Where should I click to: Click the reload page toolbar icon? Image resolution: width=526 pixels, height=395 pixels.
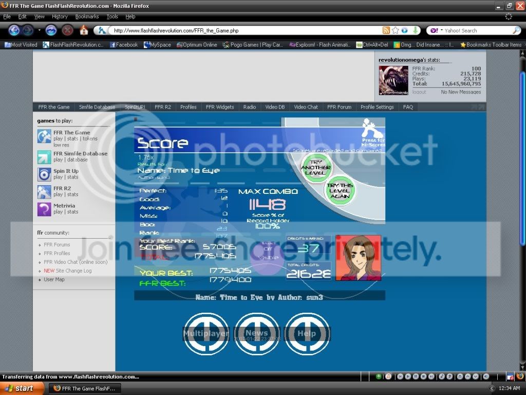click(51, 30)
